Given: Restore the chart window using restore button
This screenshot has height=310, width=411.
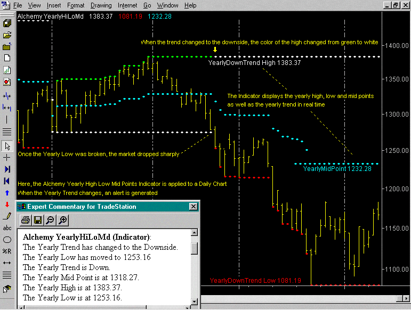Looking at the screenshot, I should [396, 5].
